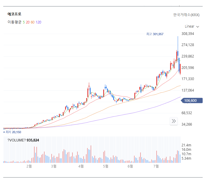The width and height of the screenshot is (205, 179).
Task: Toggle the 5-day moving average line
Action: [x=24, y=22]
